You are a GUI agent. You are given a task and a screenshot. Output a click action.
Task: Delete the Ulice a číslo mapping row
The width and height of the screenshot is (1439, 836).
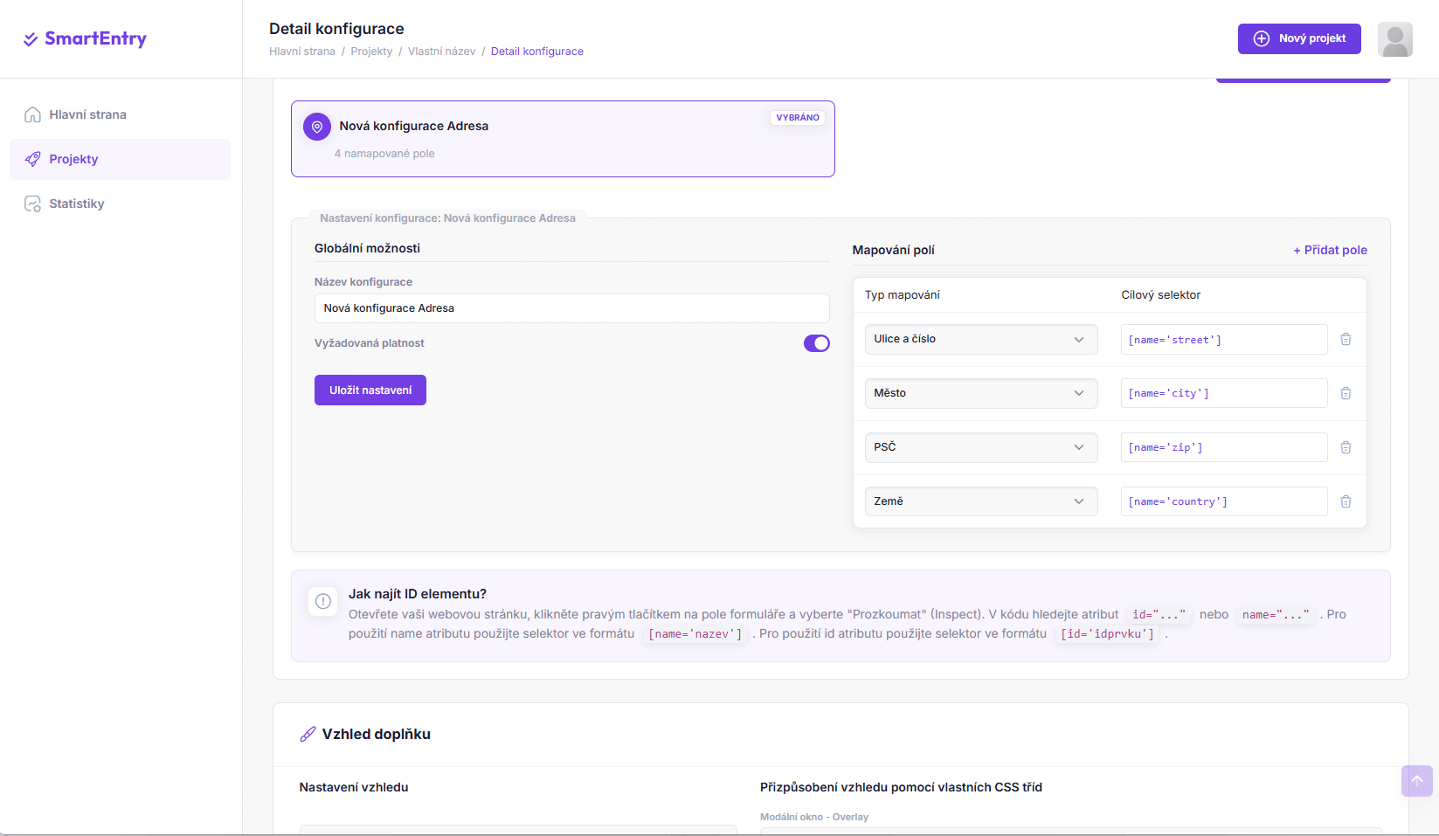pyautogui.click(x=1346, y=339)
